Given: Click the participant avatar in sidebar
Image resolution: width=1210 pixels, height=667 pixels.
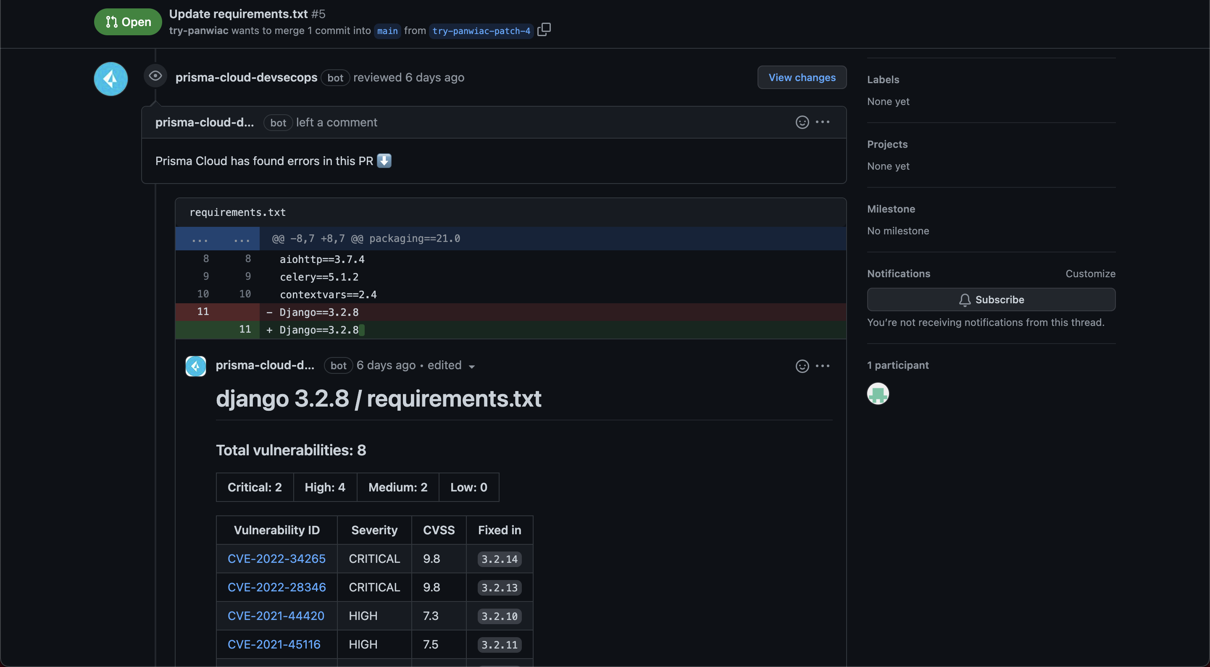Looking at the screenshot, I should pos(877,394).
